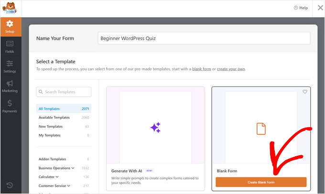
Task: Click the Search Templates field
Action: pos(64,92)
